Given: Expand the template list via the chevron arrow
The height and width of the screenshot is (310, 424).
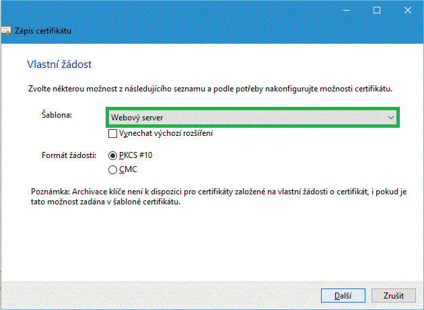Looking at the screenshot, I should 390,118.
